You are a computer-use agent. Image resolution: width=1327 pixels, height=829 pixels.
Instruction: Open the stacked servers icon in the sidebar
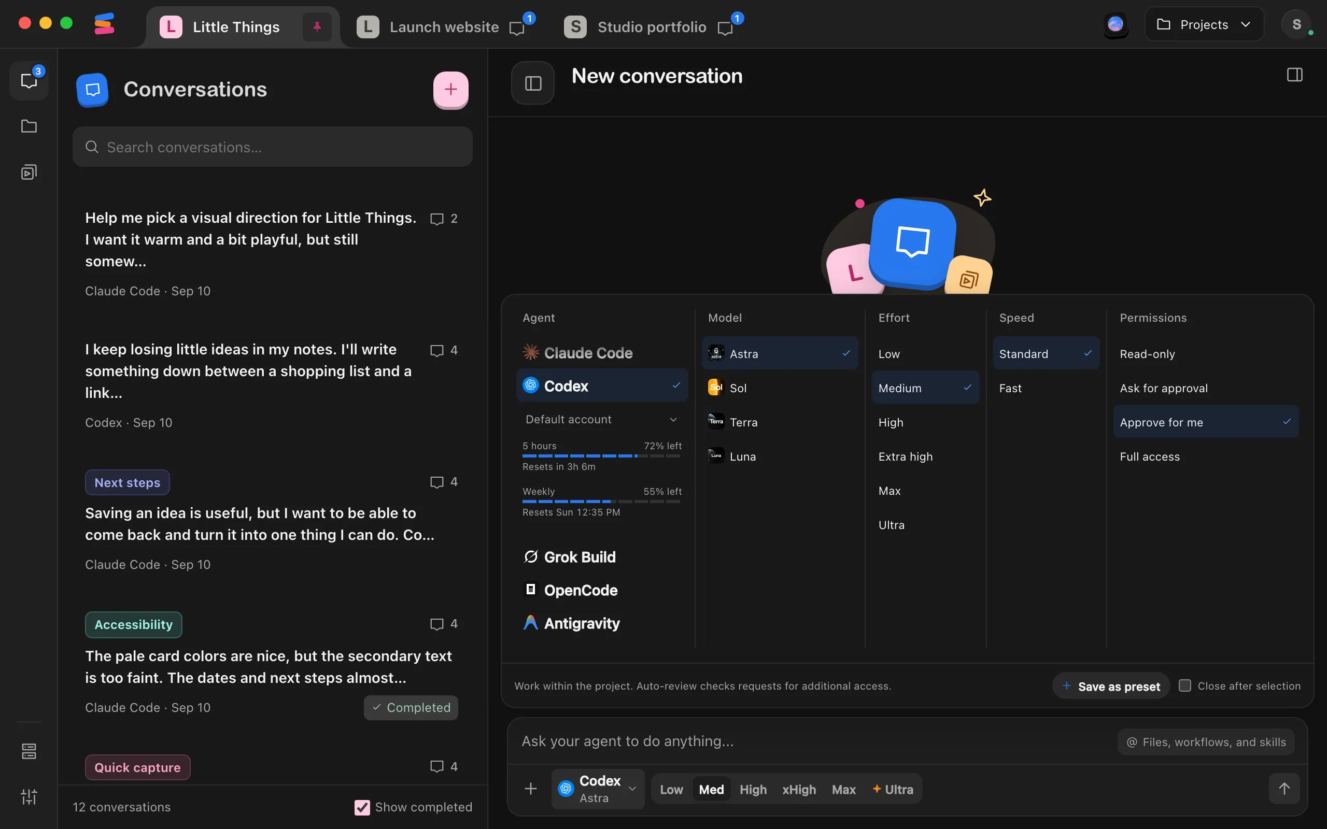29,751
